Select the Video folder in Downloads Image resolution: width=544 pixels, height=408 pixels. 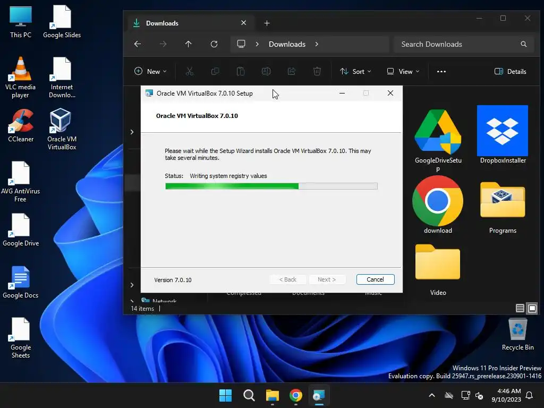point(438,270)
